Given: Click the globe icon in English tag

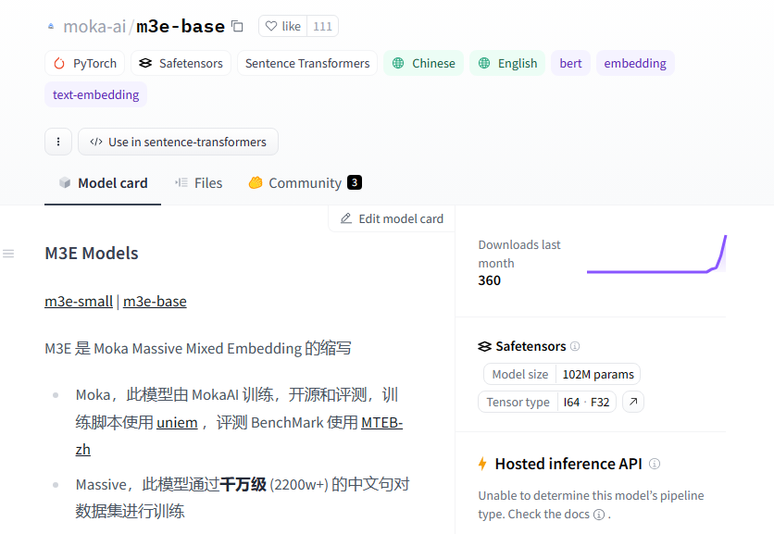Looking at the screenshot, I should pos(484,63).
